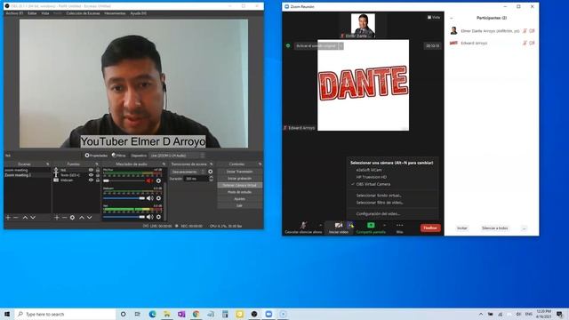This screenshot has height=320, width=569.
Task: Open settings gear of first audio mixer channel
Action: point(158,180)
